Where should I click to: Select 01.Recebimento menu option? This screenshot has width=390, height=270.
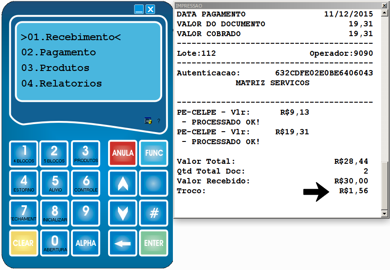(71, 37)
